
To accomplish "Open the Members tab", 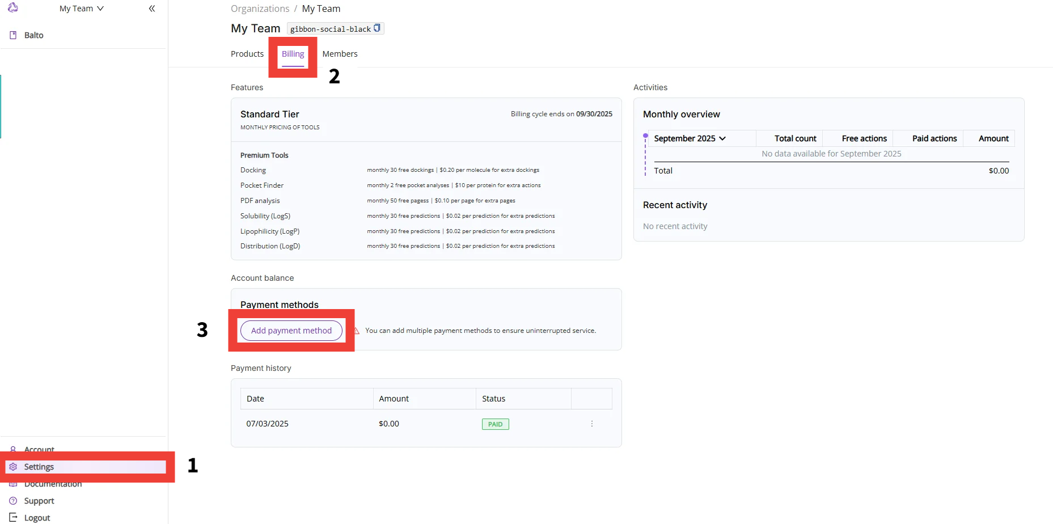I will pyautogui.click(x=340, y=54).
